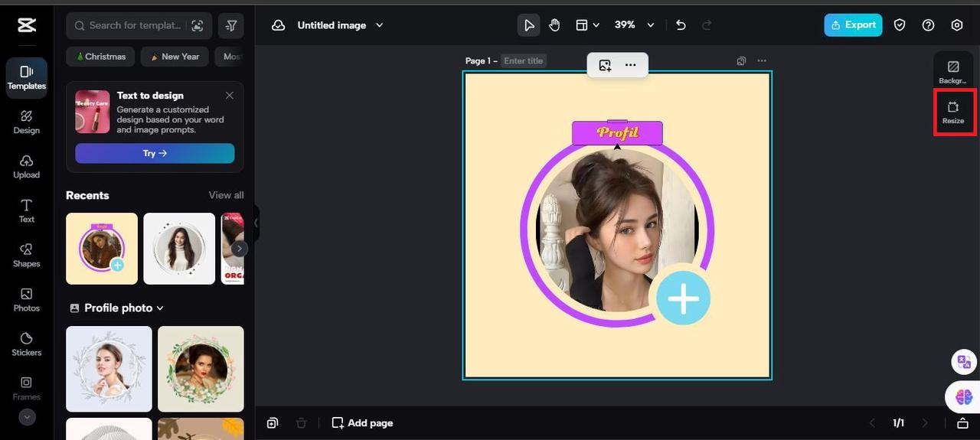The height and width of the screenshot is (440, 980).
Task: Expand more sidebar tools with down chevron
Action: click(x=27, y=417)
